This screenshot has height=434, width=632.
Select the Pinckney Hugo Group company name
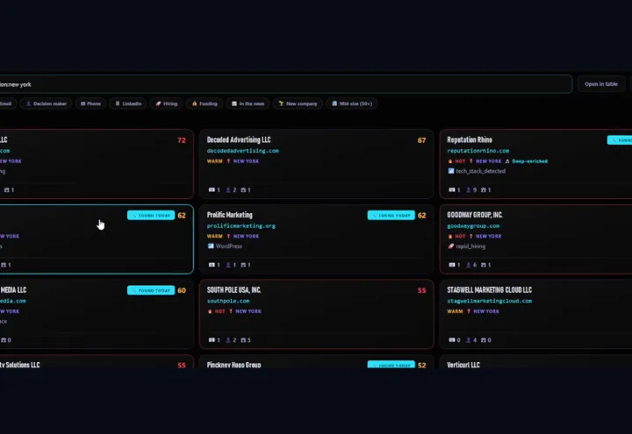click(x=233, y=365)
